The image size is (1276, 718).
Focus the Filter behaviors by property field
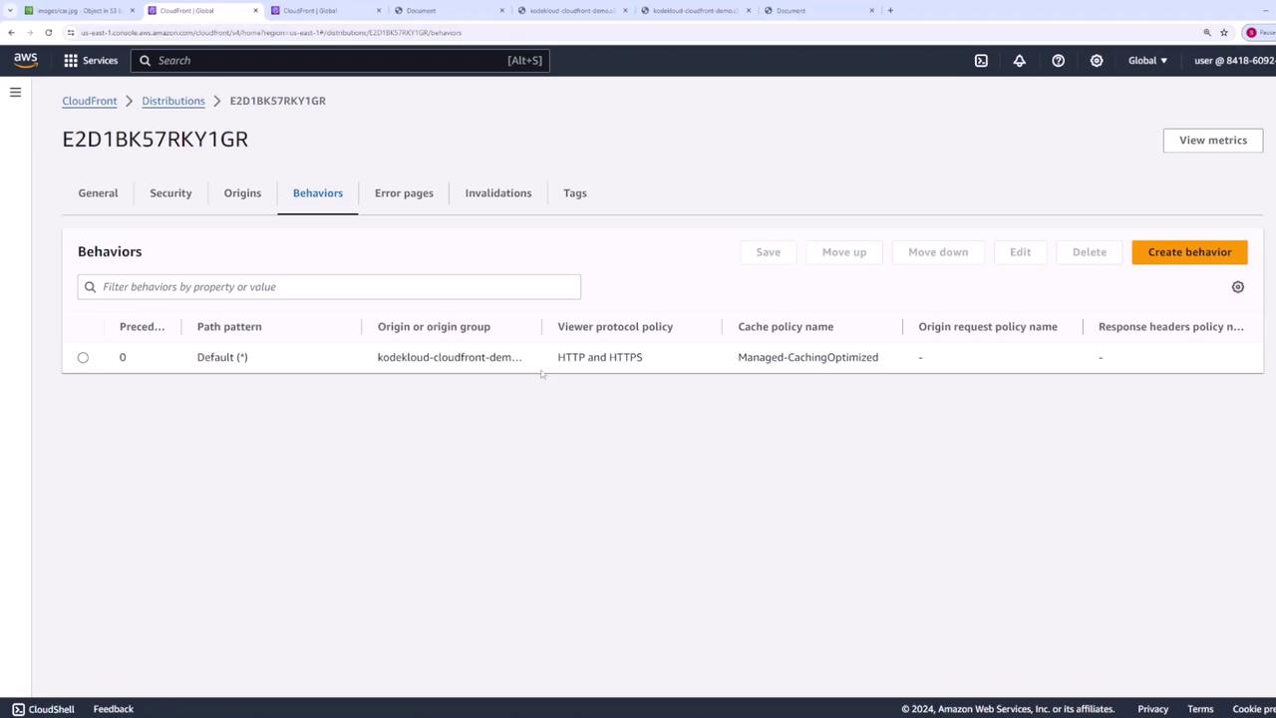[x=329, y=287]
